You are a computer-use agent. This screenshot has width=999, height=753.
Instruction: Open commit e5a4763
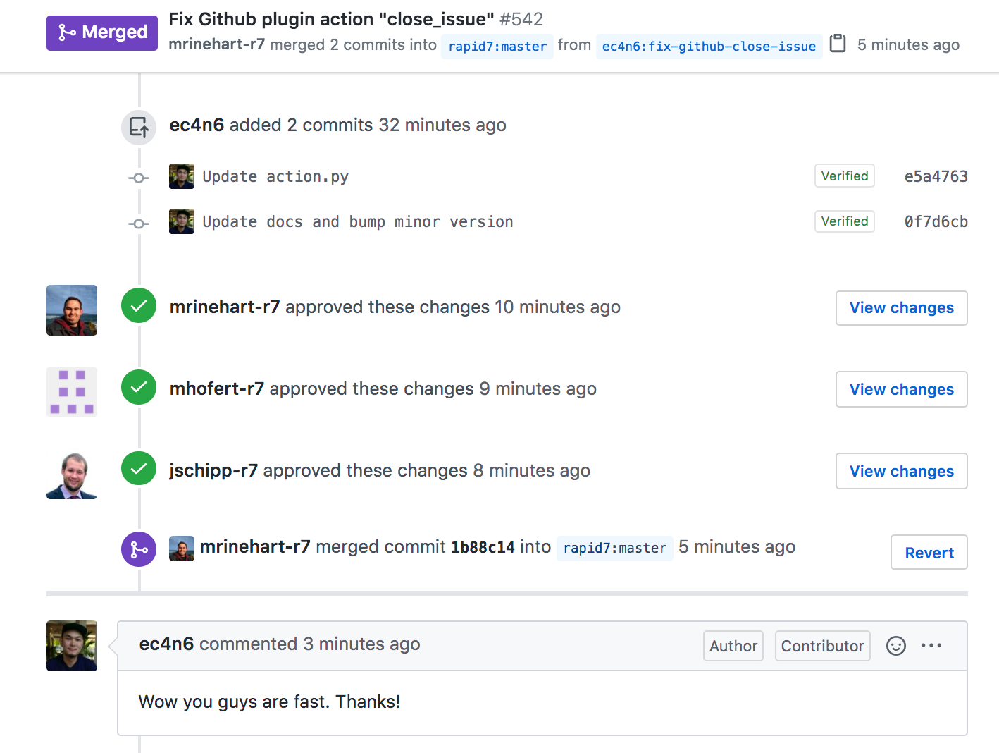(936, 177)
